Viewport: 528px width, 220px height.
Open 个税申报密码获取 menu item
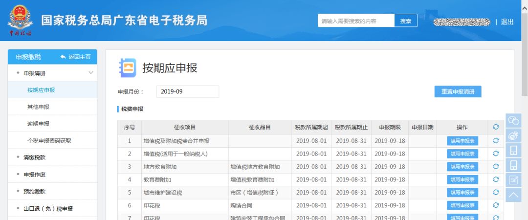tap(49, 140)
